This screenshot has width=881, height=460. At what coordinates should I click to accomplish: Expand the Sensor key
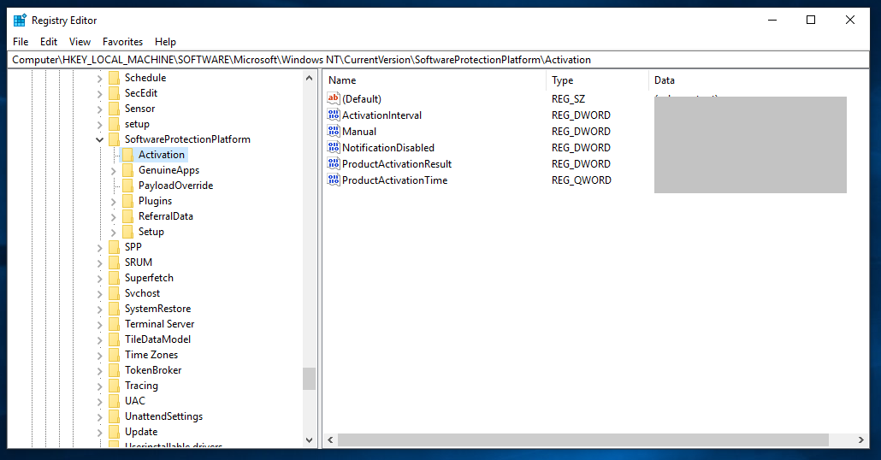tap(99, 109)
